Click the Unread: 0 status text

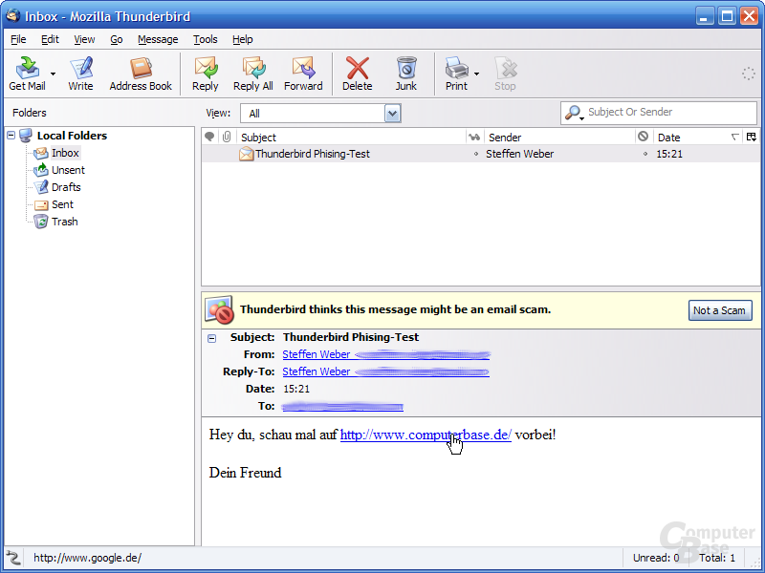655,558
